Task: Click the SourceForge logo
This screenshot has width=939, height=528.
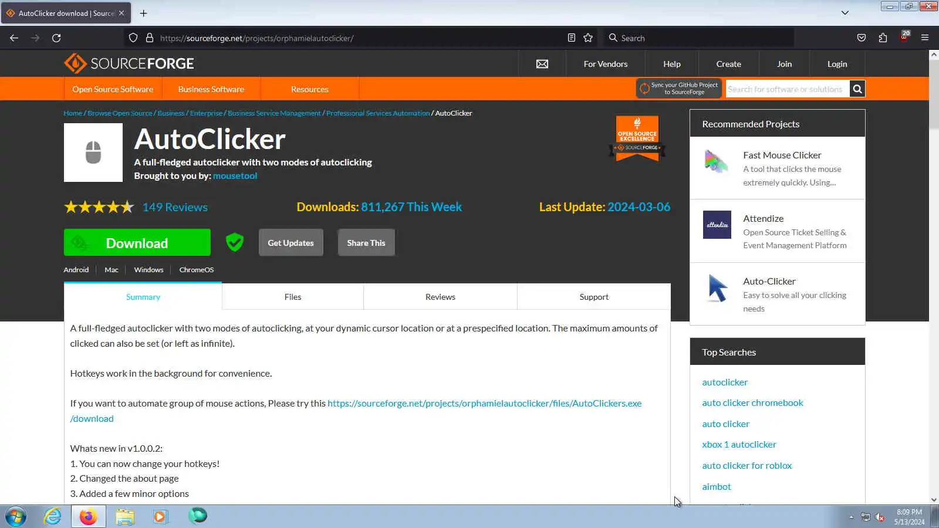Action: [x=129, y=63]
